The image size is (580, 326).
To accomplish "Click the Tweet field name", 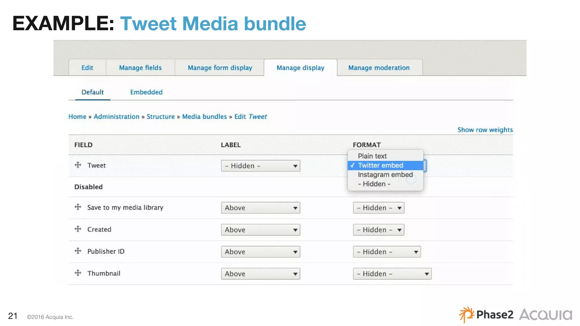I will tap(97, 166).
